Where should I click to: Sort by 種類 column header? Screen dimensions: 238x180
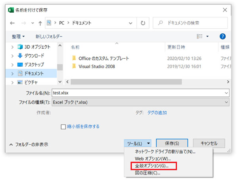click(x=225, y=47)
